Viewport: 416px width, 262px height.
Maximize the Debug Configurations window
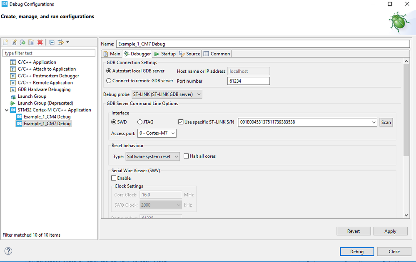pos(390,4)
